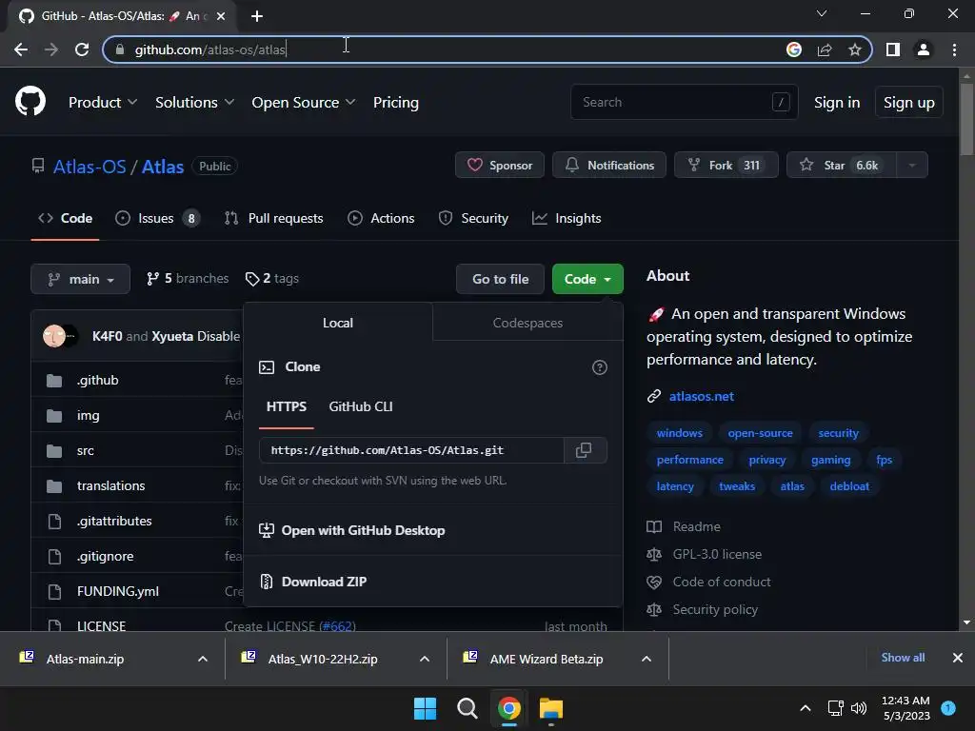
Task: Click the Chrome icon in the taskbar
Action: 509,708
